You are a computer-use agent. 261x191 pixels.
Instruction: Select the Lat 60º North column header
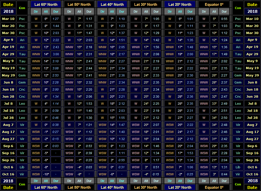click(46, 4)
